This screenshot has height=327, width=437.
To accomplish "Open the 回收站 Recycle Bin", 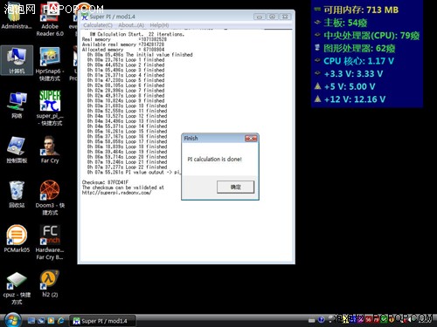I will 17,194.
